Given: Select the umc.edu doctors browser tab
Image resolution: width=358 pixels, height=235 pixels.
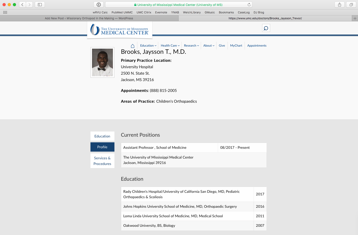Looking at the screenshot, I should (265, 18).
